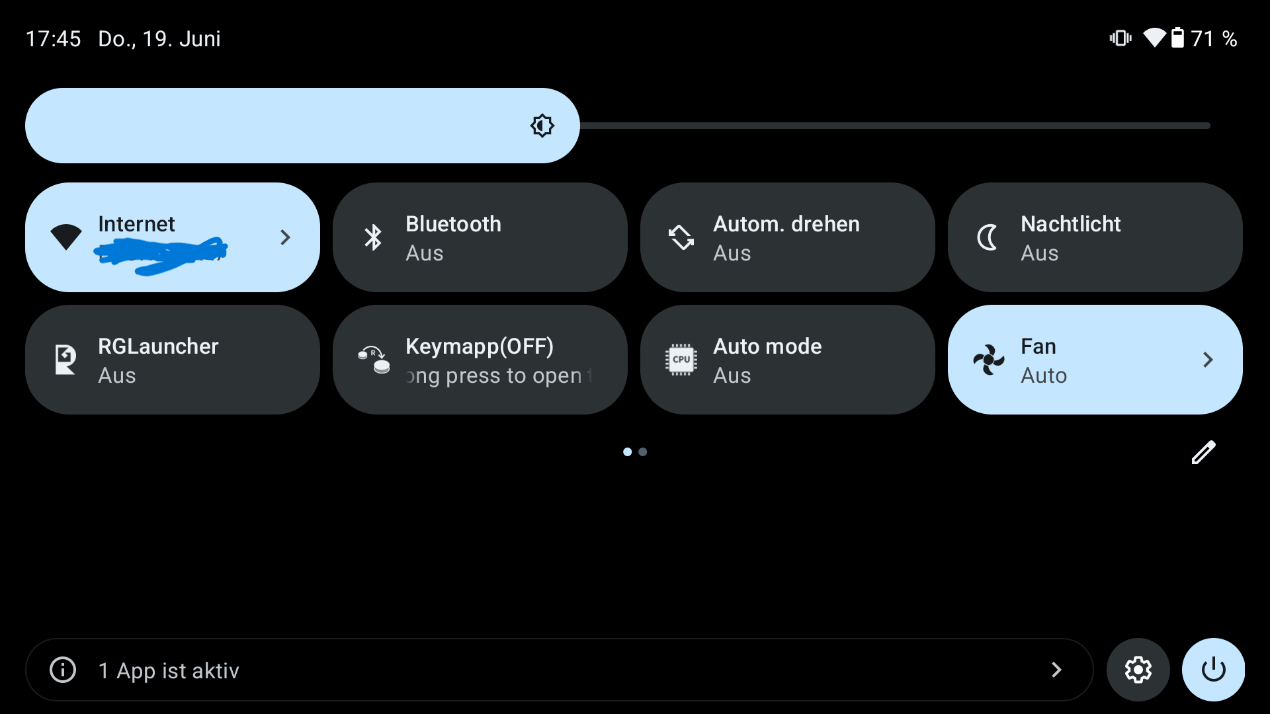Tap the power button icon
Screen dimensions: 1270x714
[x=1213, y=670]
